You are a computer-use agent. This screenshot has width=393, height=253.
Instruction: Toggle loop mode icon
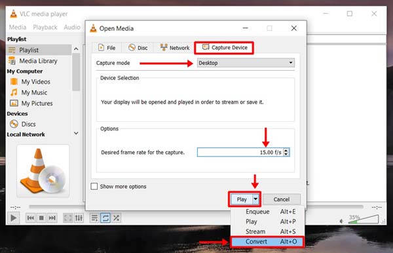(x=105, y=218)
